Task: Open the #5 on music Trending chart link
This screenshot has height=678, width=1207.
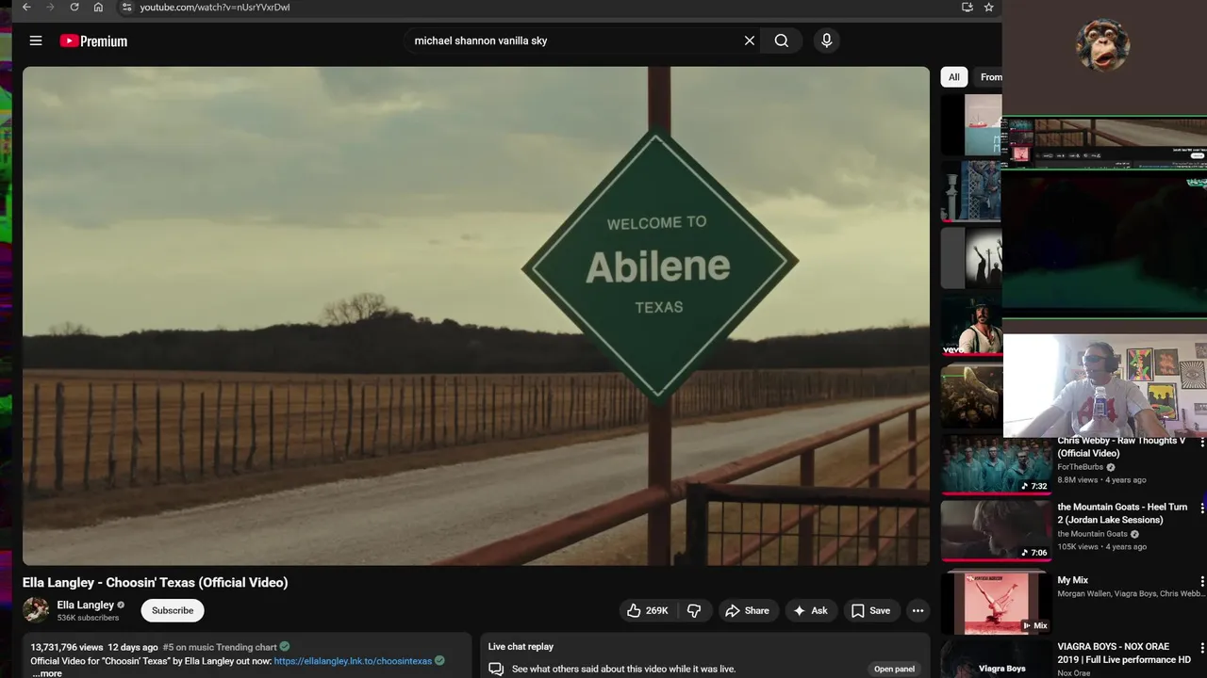Action: click(220, 647)
